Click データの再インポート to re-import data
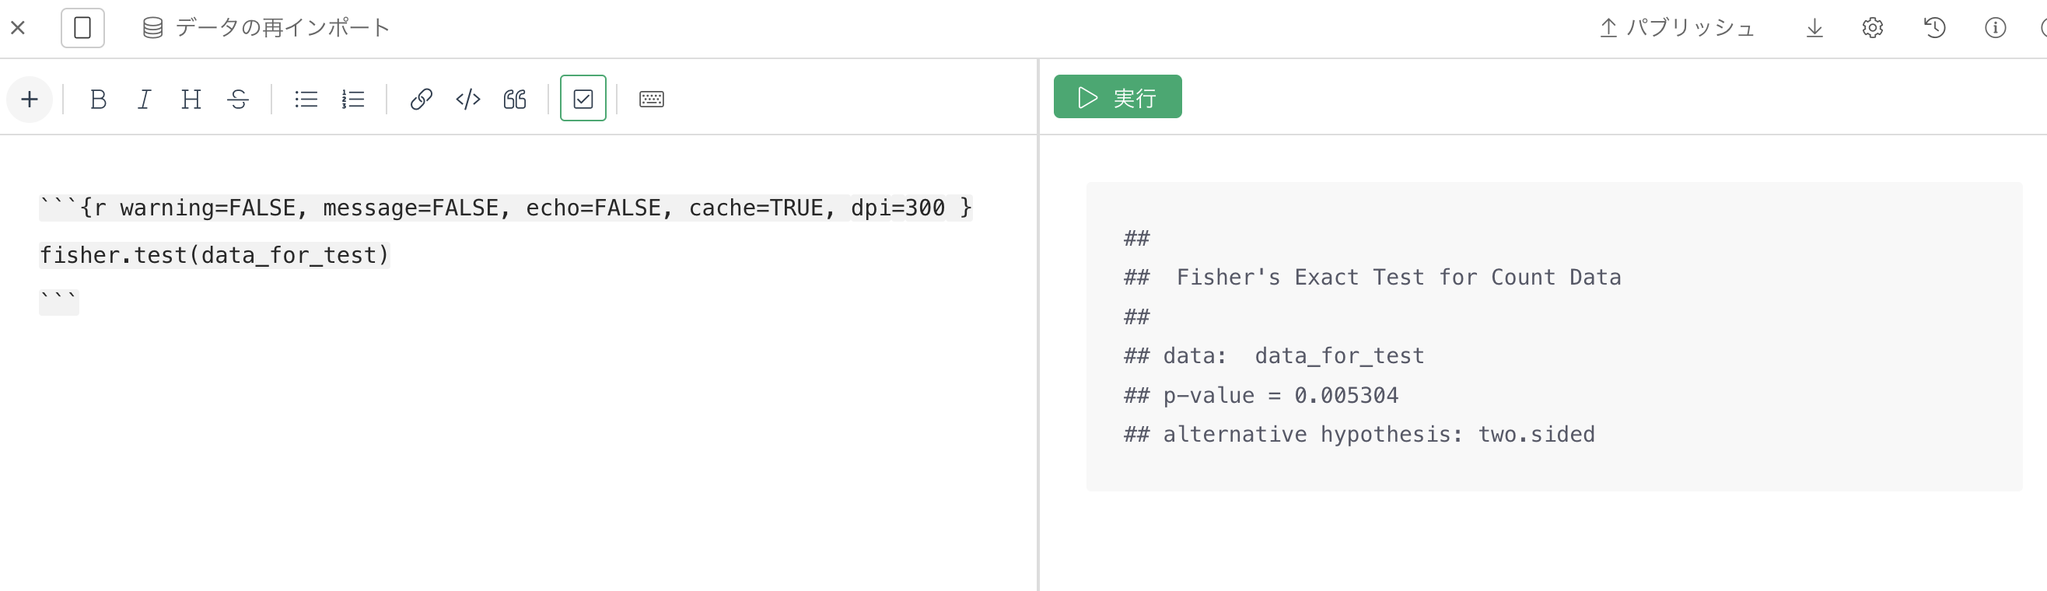 point(266,28)
